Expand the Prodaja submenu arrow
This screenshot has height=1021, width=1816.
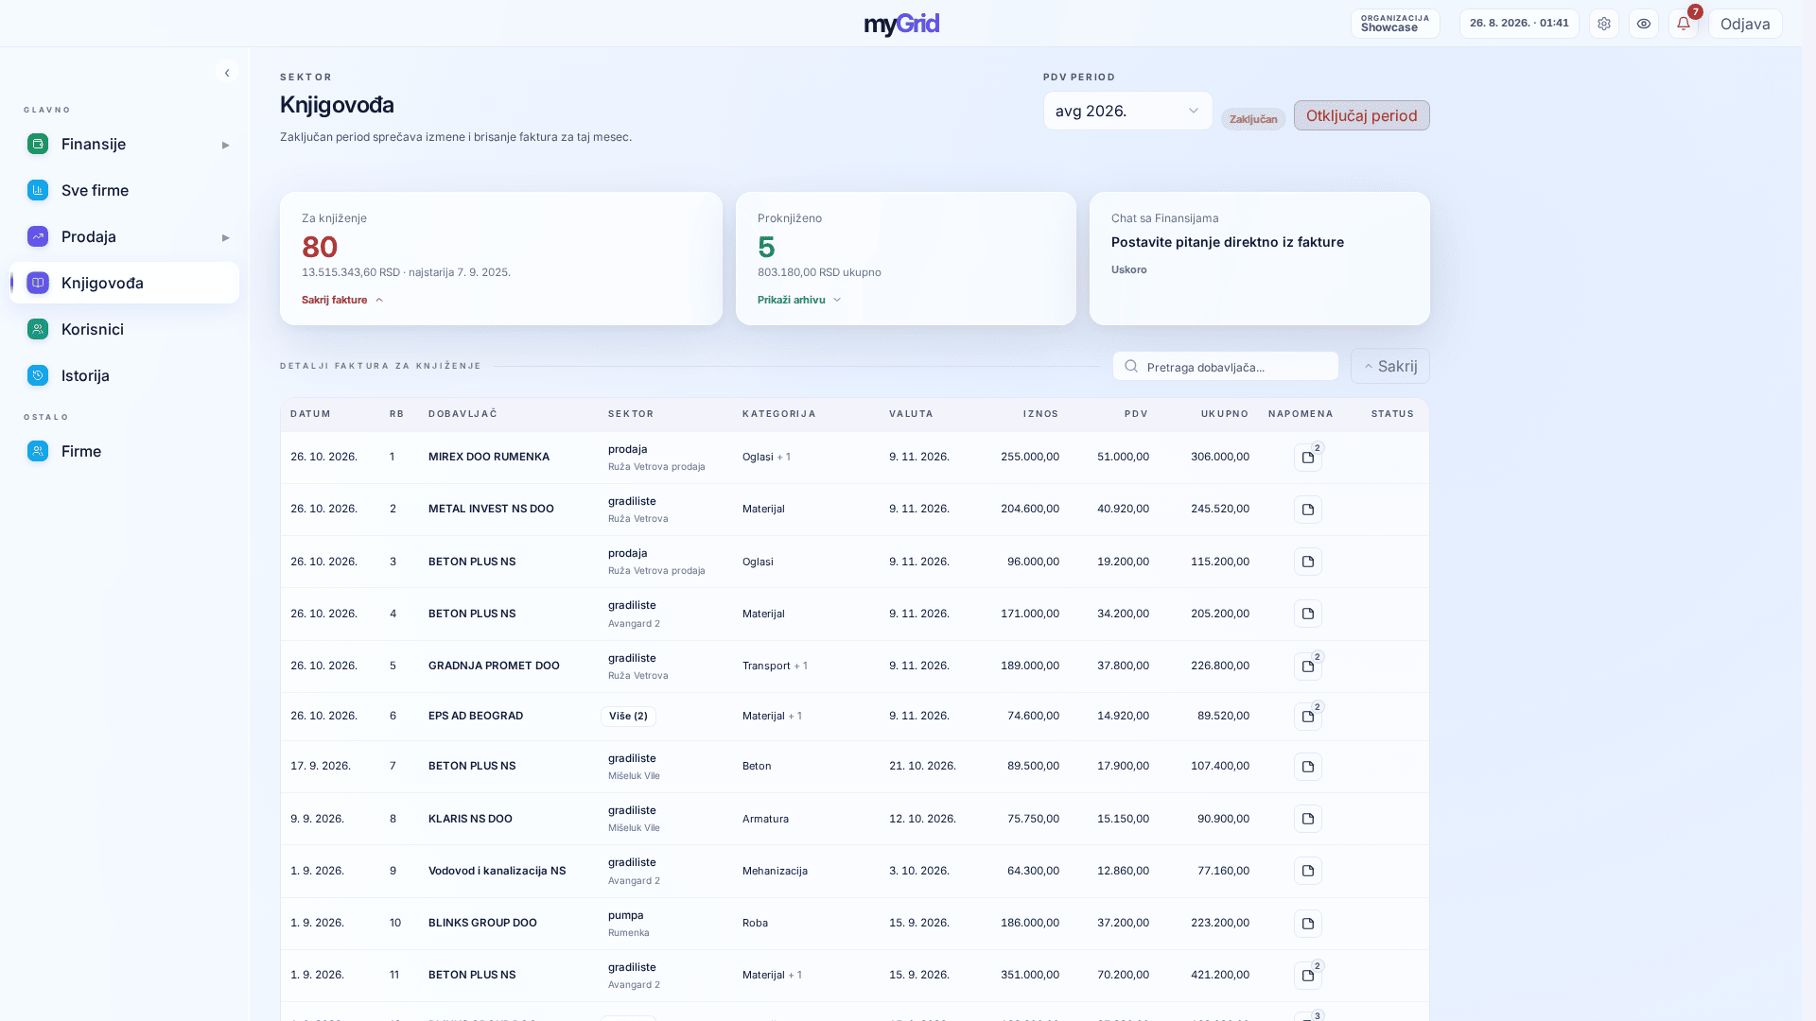pos(225,237)
